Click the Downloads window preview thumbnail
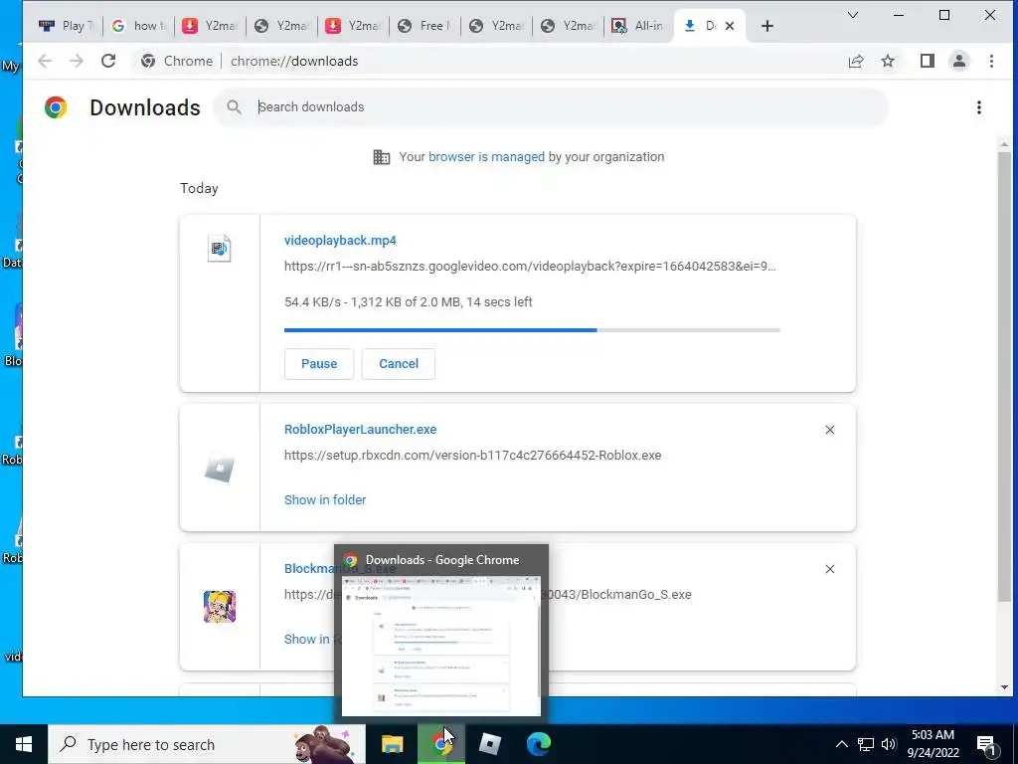Image resolution: width=1018 pixels, height=764 pixels. 441,646
